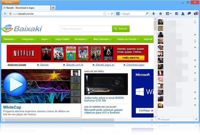Open the Firefox application menu

pyautogui.click(x=10, y=2)
